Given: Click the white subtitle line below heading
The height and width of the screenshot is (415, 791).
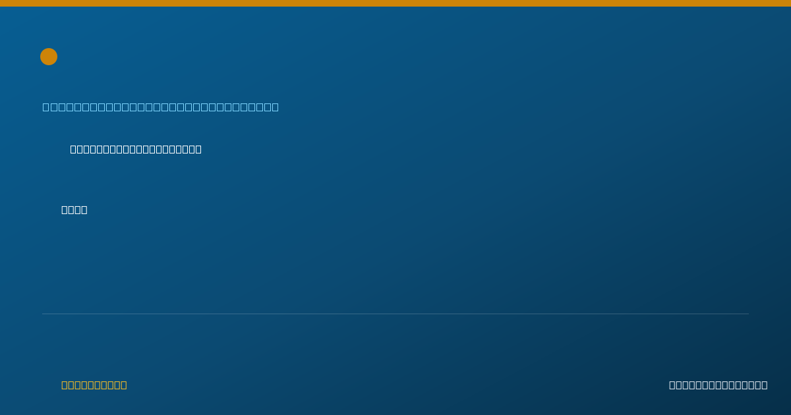Looking at the screenshot, I should (136, 150).
